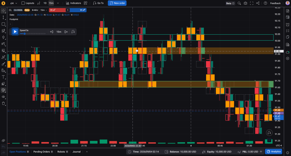Open the Journal tab
The image size is (291, 156).
(76, 152)
